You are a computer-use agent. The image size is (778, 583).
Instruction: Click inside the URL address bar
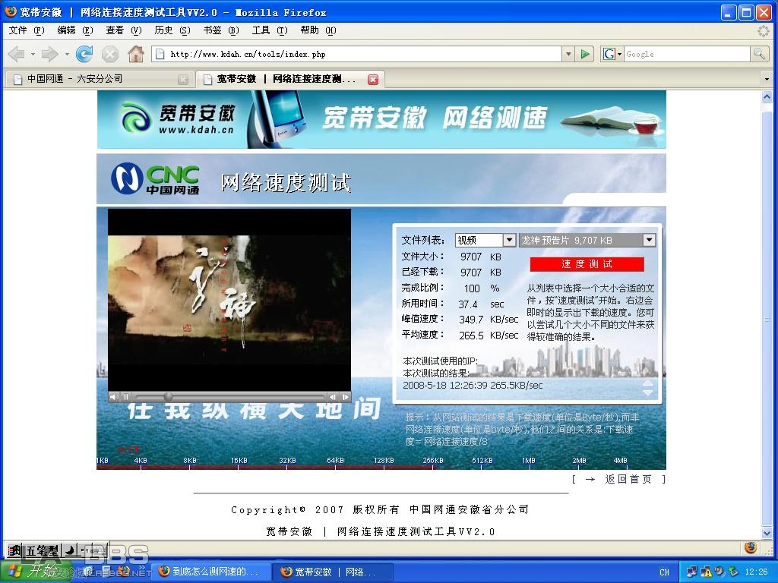(x=342, y=54)
